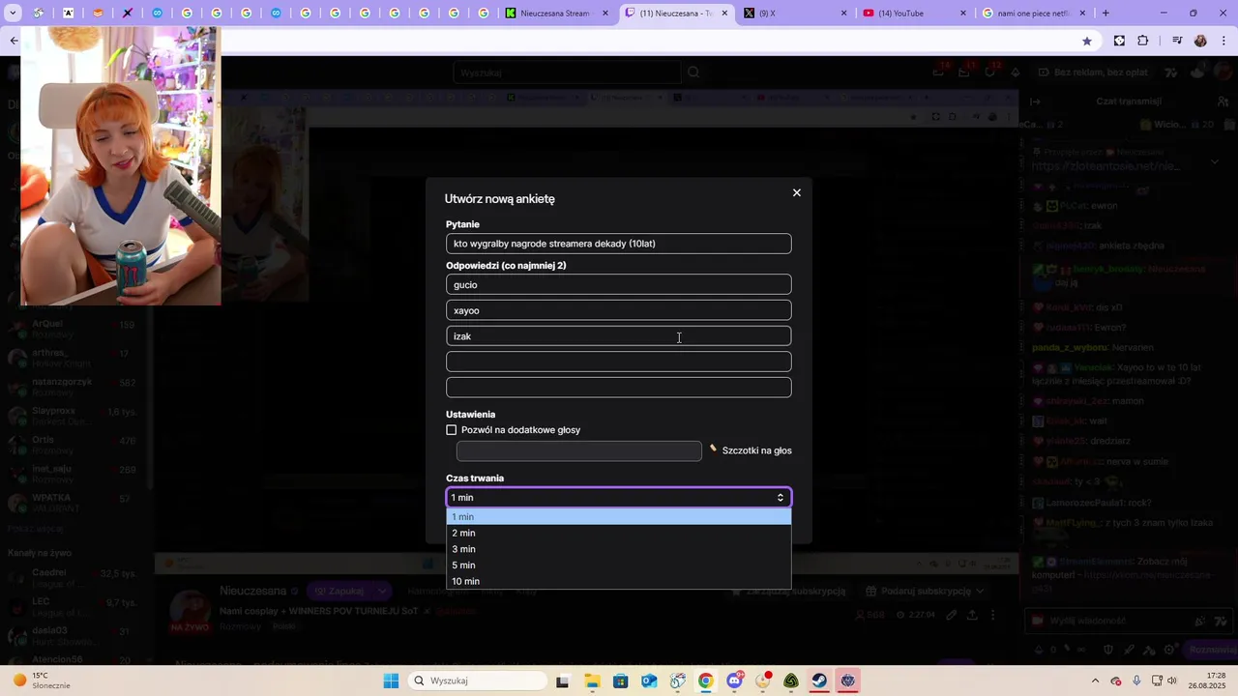1238x696 pixels.
Task: Click the Twitch Wyszukaj search box
Action: pyautogui.click(x=567, y=72)
